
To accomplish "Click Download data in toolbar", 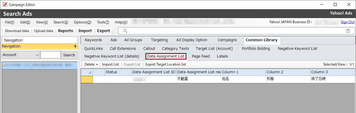I will click(x=17, y=31).
